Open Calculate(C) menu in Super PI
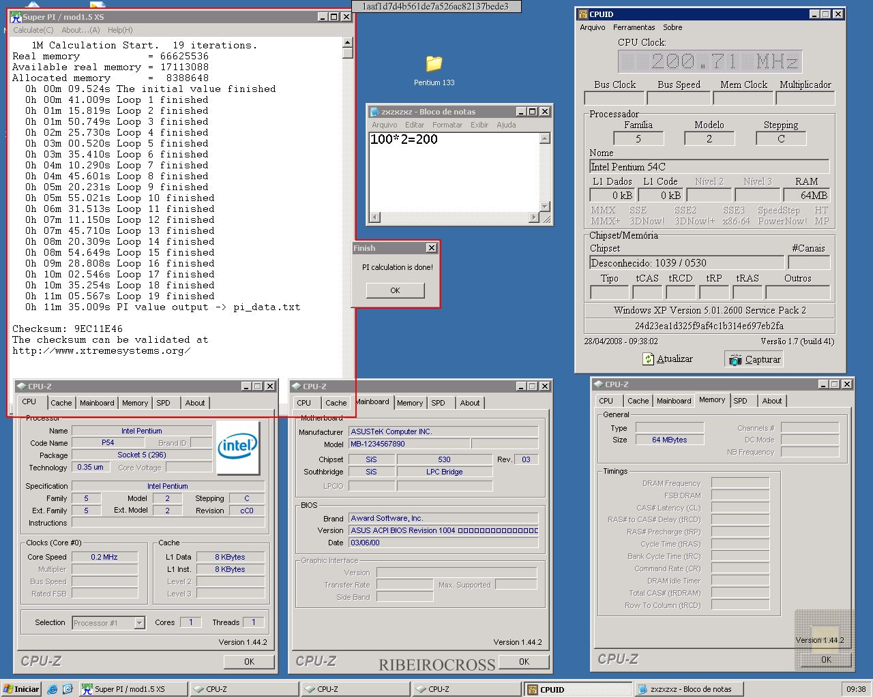The image size is (873, 698). (x=33, y=30)
